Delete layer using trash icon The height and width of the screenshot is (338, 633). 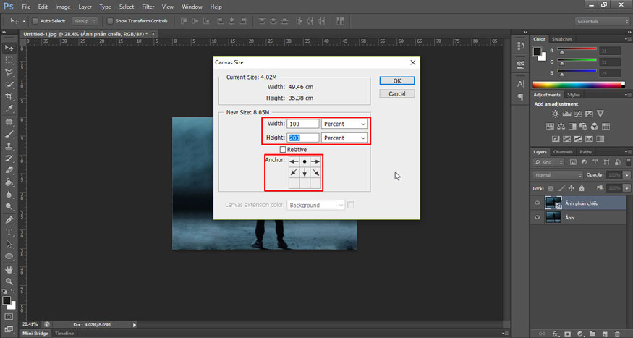617,334
